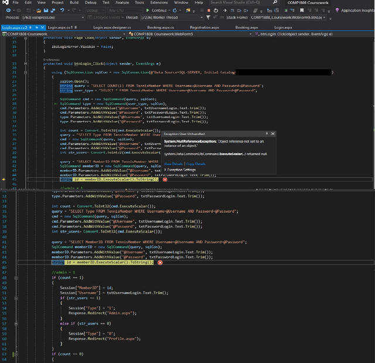The height and width of the screenshot is (363, 375).
Task: Click the Navigate Backward icon
Action: (x=8, y=11)
